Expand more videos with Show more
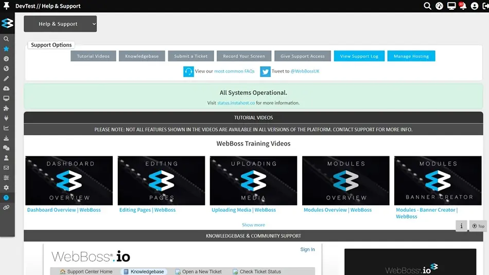Viewport: 489px width, 275px height. [x=253, y=225]
